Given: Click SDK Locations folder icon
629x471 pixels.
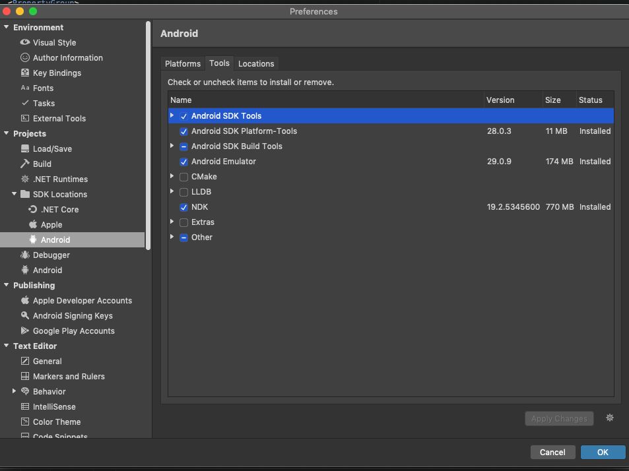Looking at the screenshot, I should 25,194.
